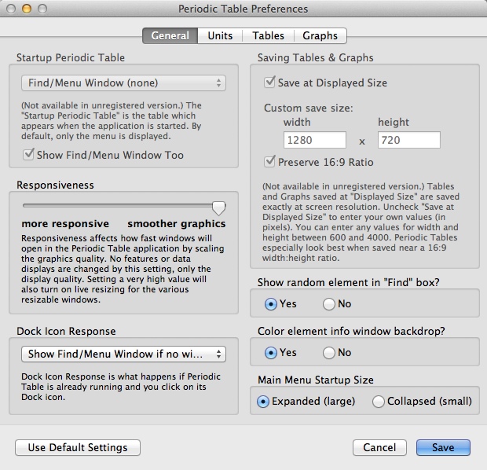Click the General tab

click(170, 35)
